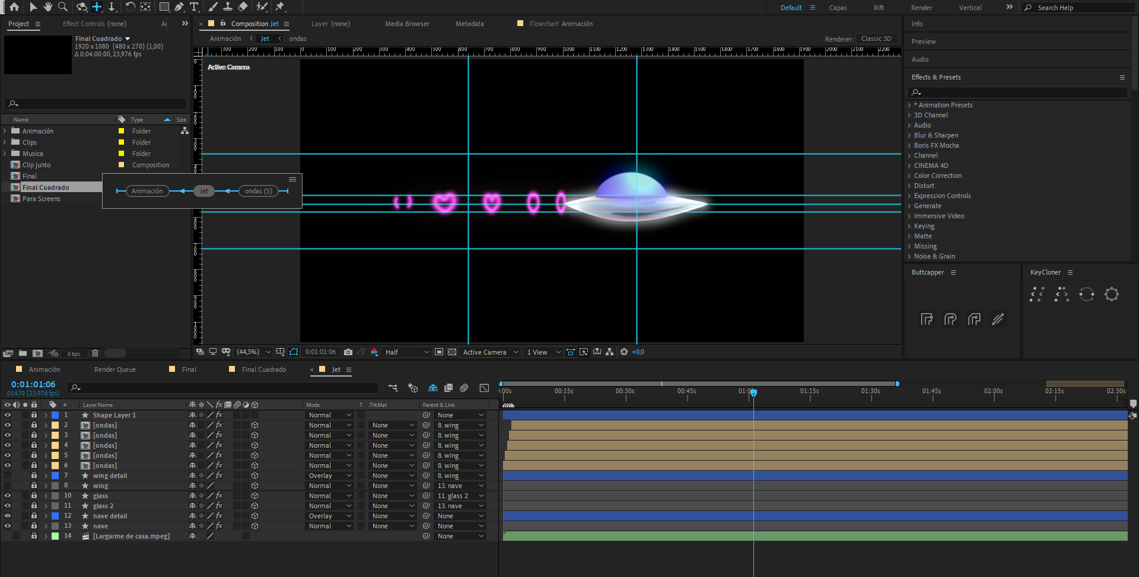This screenshot has width=1139, height=577.
Task: Open the parent dropdown showing 11. glass 2
Action: (461, 496)
